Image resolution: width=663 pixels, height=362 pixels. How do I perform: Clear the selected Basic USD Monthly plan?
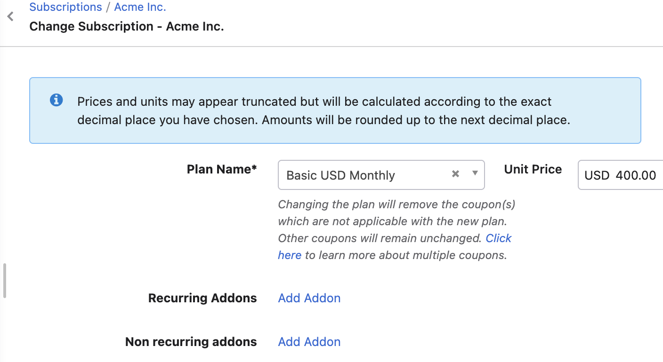pos(455,174)
